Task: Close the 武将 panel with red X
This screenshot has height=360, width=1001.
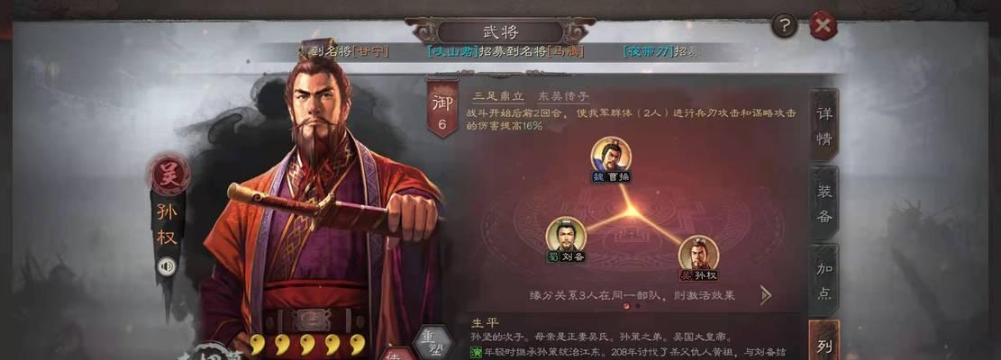Action: 823,26
